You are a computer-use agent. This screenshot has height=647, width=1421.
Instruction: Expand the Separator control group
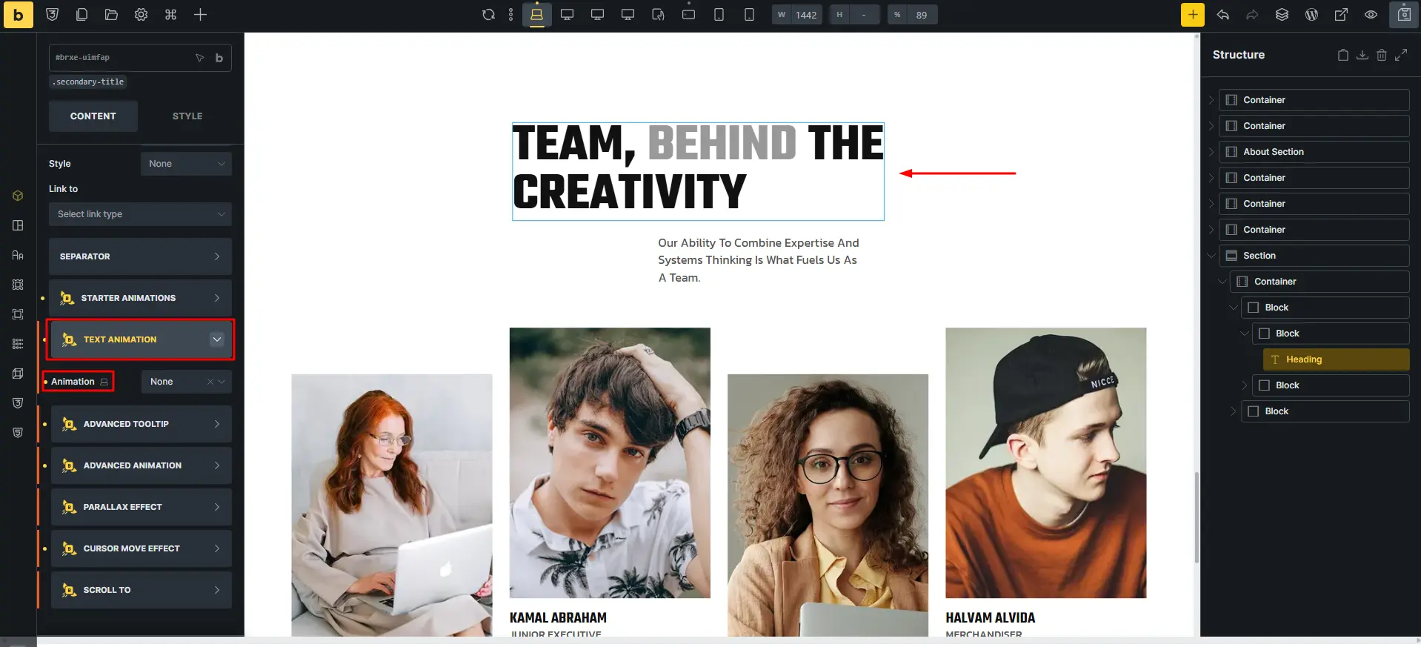pos(140,256)
